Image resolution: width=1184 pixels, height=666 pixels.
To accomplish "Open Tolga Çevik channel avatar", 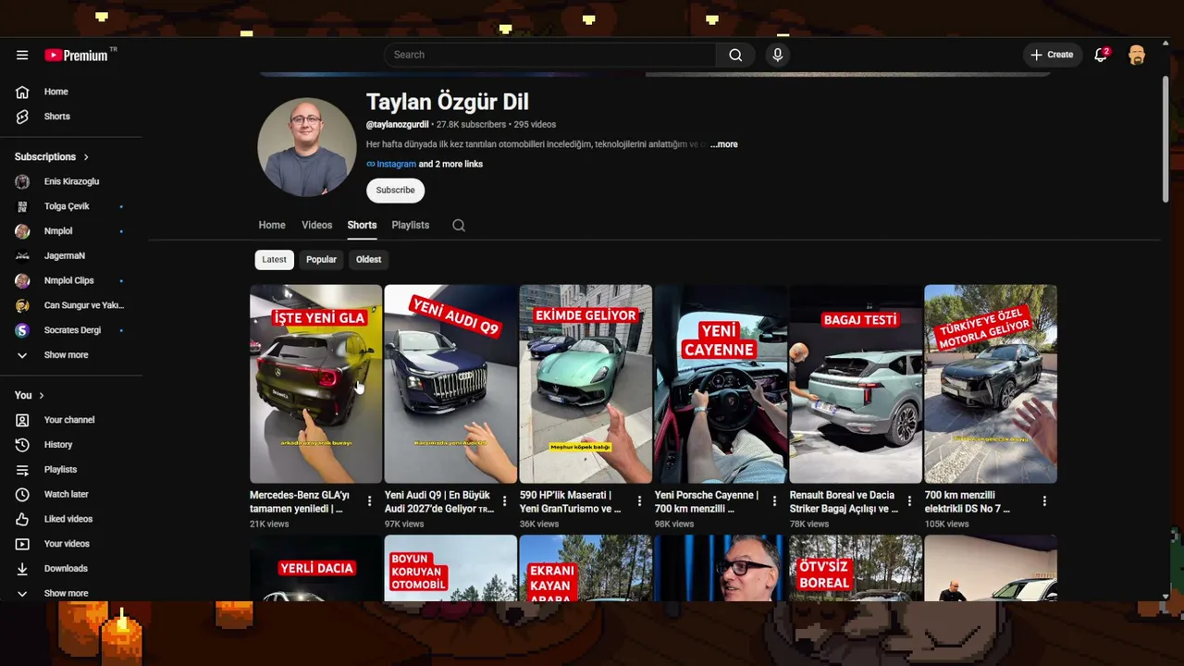I will point(22,206).
